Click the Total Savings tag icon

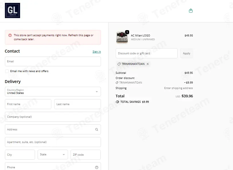click(117, 102)
